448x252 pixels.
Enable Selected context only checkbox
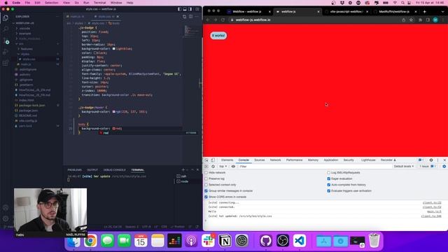pos(206,185)
